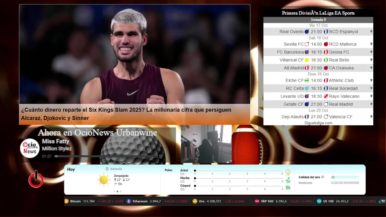Click the 'Athletic Club' team name
Image resolution: width=386 pixels, height=217 pixels.
pos(341,80)
